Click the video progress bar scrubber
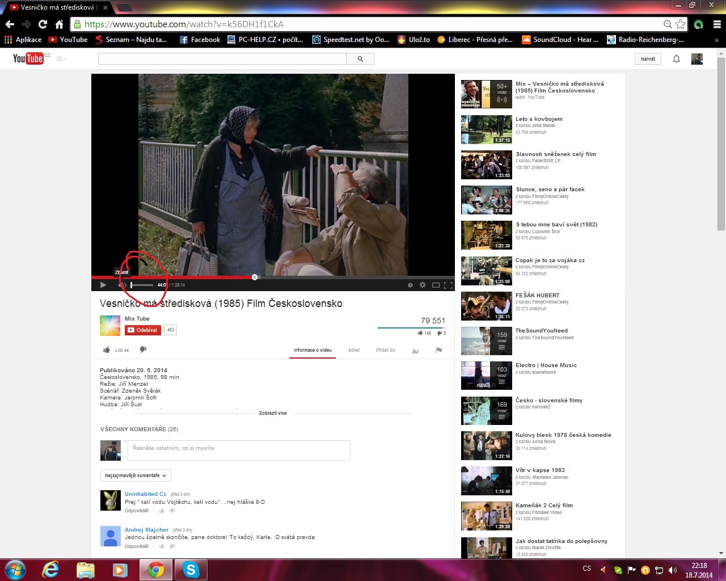The image size is (726, 581). 255,277
